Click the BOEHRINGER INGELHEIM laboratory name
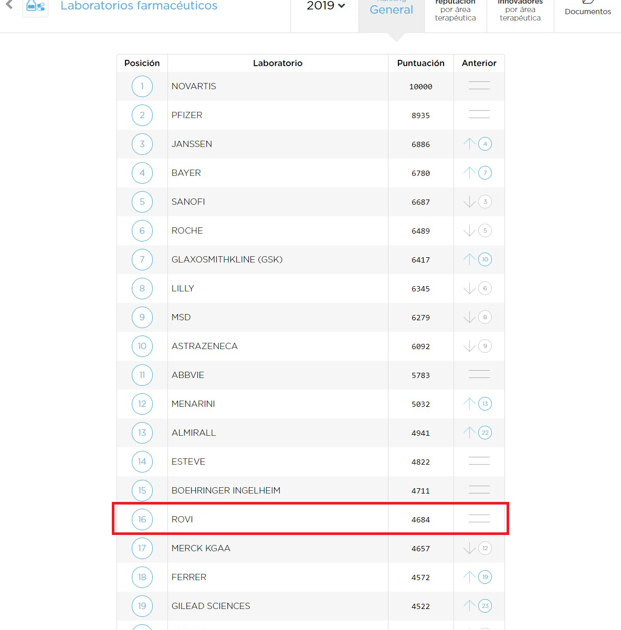 click(x=226, y=491)
